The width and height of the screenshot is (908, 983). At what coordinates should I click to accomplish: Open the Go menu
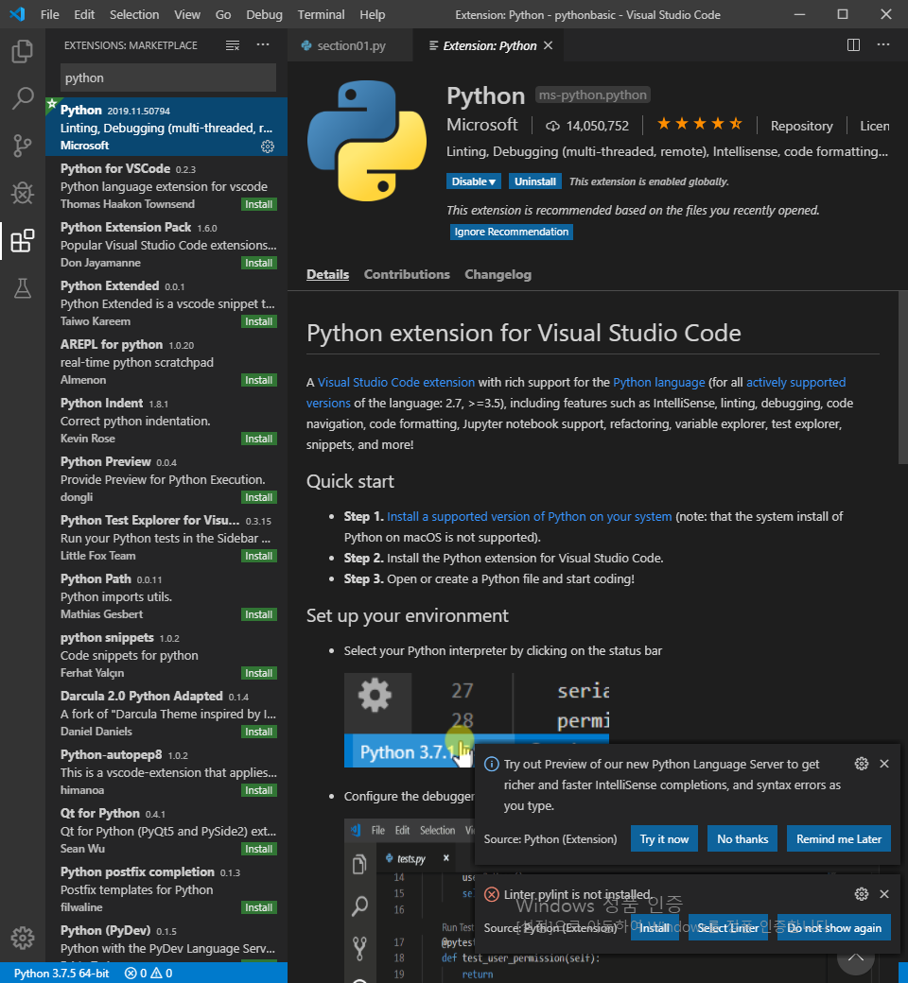click(x=223, y=14)
